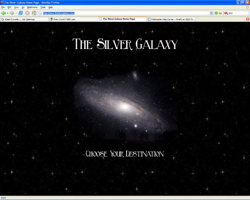This screenshot has height=200, width=250.
Task: Close the current tab with red X
Action: 248,19
